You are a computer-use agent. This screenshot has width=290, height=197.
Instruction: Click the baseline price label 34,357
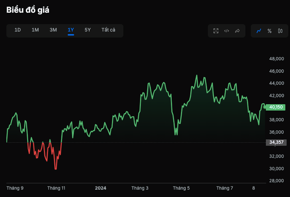(276, 142)
